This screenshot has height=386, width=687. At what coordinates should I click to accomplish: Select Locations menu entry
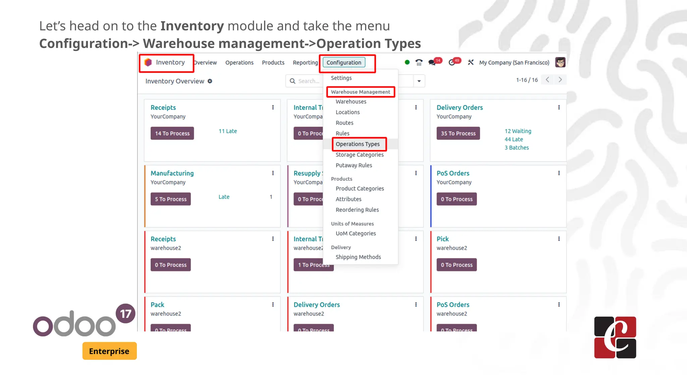click(348, 112)
